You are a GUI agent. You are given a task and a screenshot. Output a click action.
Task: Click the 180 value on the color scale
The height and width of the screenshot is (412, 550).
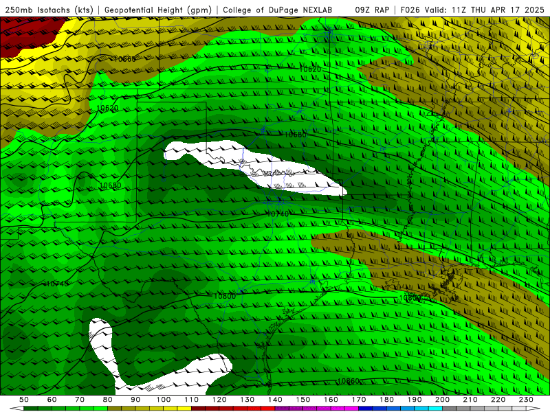(x=386, y=400)
